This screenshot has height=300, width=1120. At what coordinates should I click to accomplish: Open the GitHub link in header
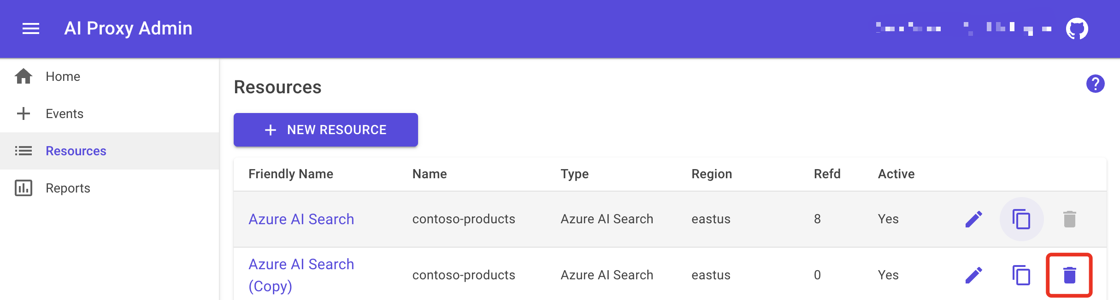pyautogui.click(x=1077, y=29)
